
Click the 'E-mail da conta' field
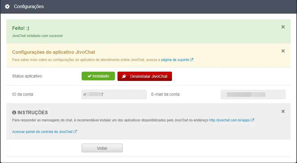[253, 94]
